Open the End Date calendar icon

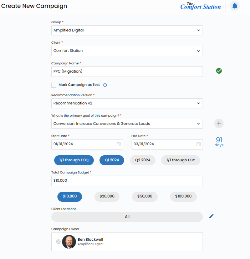point(198,144)
